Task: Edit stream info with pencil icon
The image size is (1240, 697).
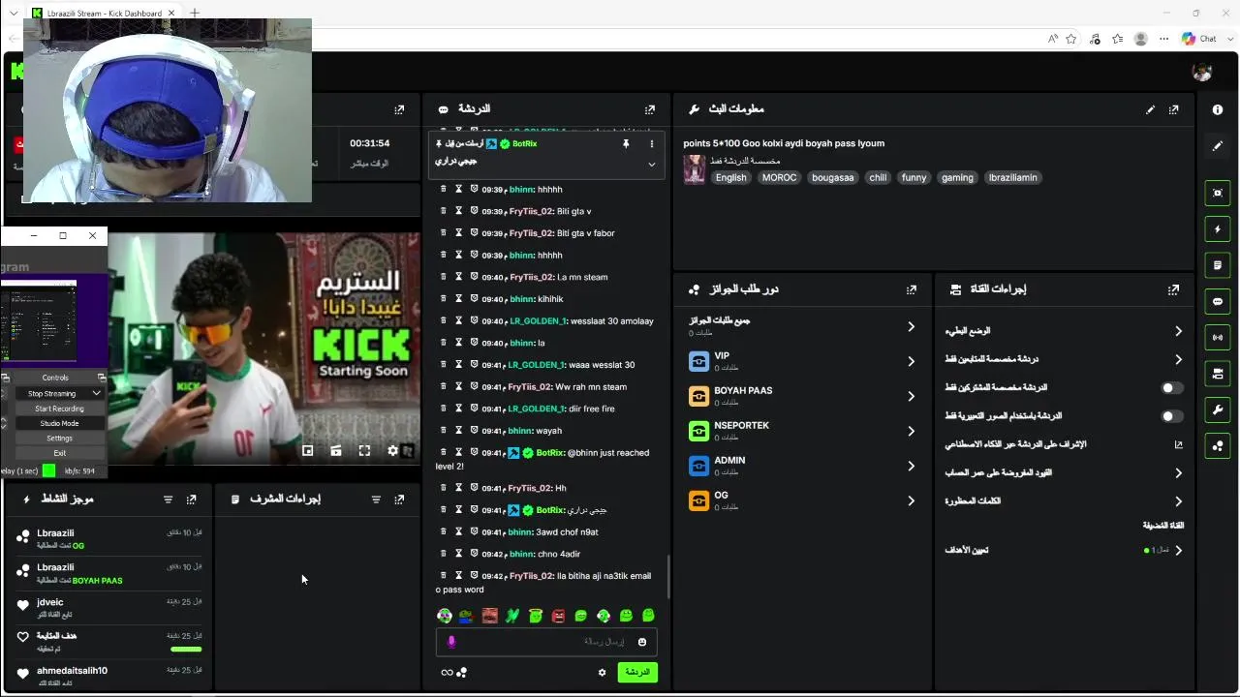Action: click(x=1150, y=109)
